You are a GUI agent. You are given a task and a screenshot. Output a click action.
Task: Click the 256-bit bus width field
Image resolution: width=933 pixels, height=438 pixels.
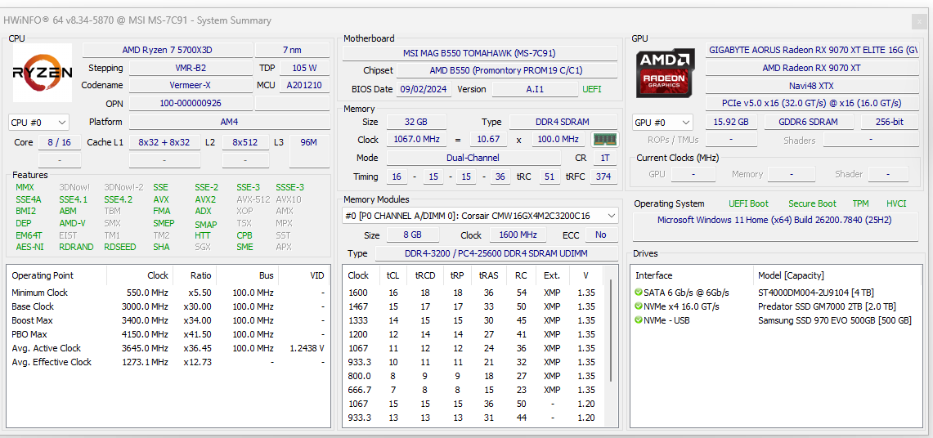[890, 123]
